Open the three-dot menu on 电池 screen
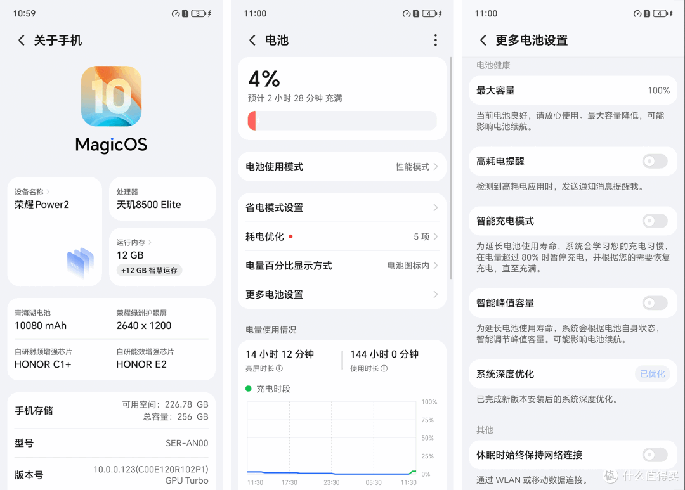This screenshot has height=490, width=685. coord(435,40)
